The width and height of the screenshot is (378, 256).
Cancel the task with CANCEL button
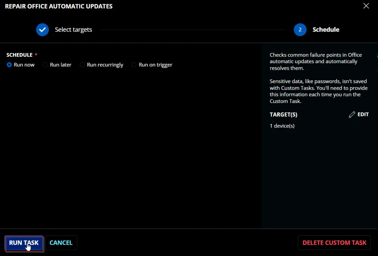coord(61,243)
